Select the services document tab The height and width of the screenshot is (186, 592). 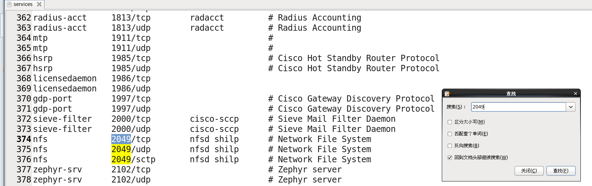tap(23, 4)
